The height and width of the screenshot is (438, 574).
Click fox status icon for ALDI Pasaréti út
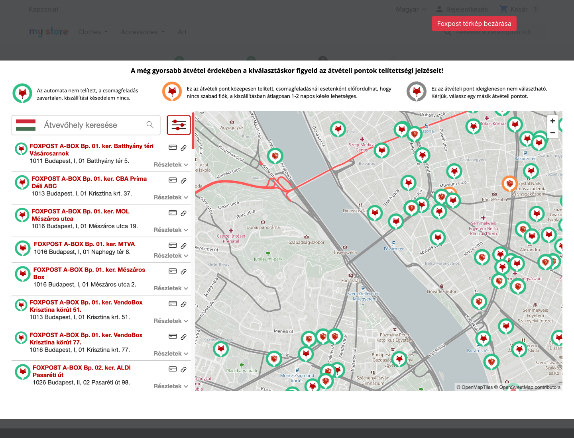pyautogui.click(x=23, y=372)
